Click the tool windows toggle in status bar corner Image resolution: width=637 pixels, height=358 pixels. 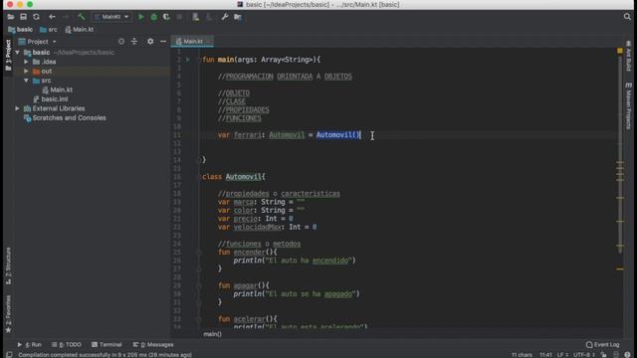pos(9,355)
